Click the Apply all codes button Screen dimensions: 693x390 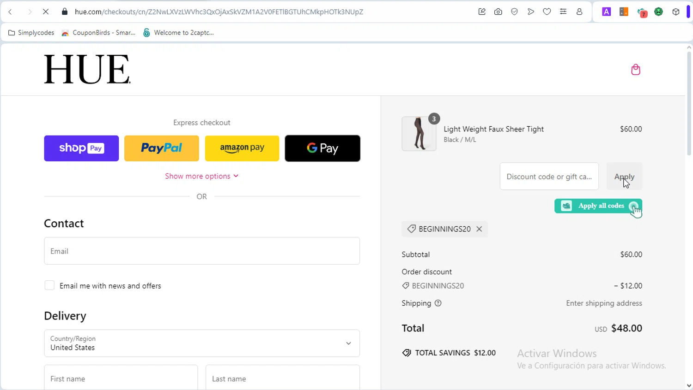pyautogui.click(x=598, y=206)
